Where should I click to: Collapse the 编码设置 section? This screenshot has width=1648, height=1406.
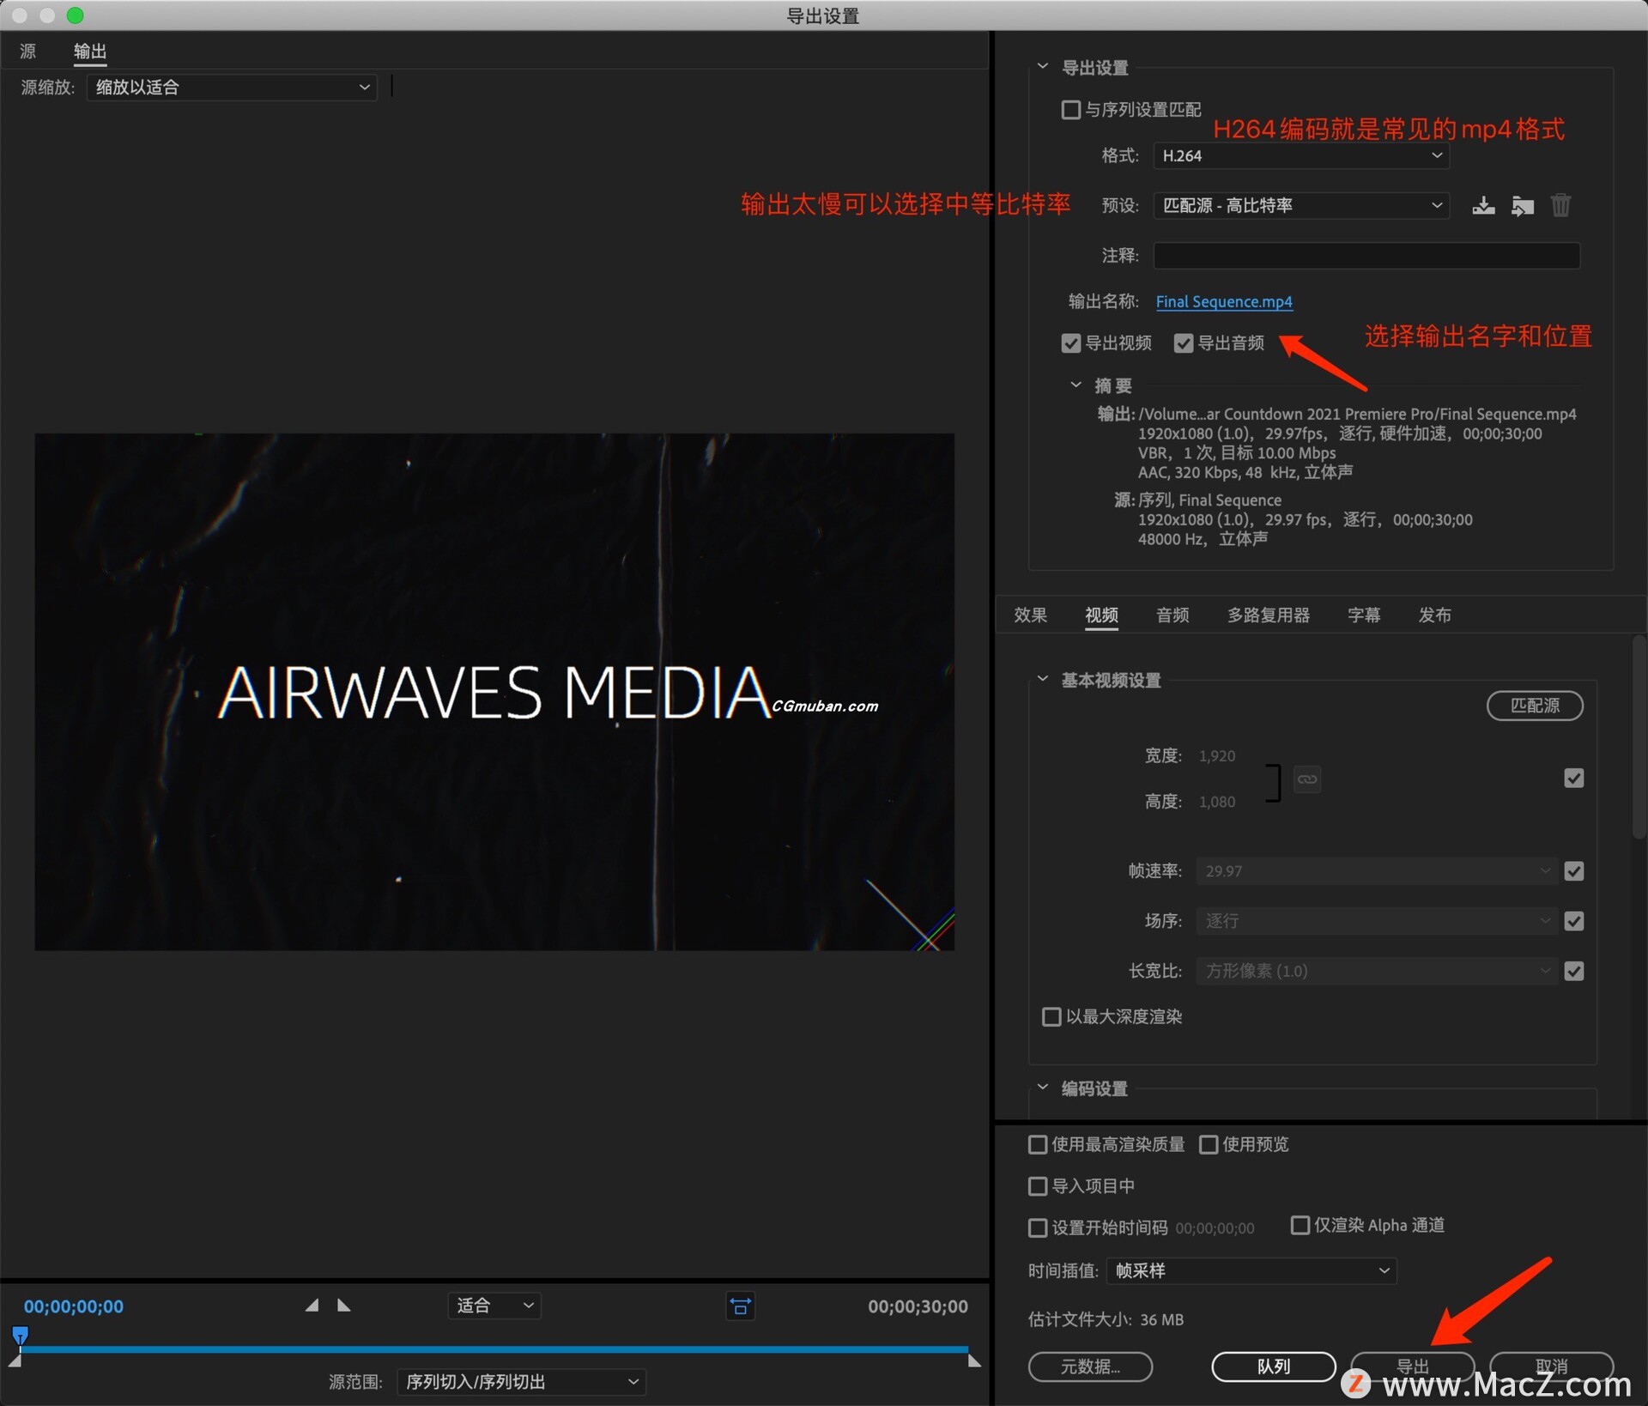(1042, 1087)
